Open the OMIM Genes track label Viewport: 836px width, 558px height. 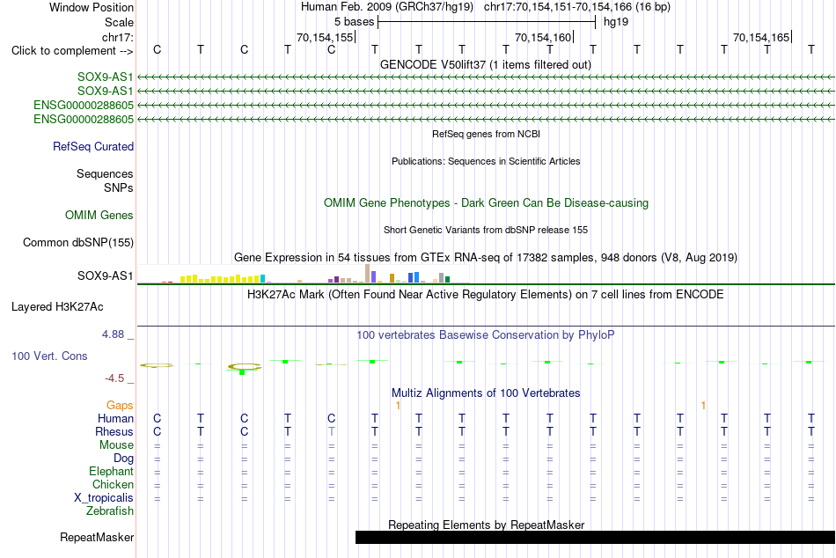tap(99, 215)
